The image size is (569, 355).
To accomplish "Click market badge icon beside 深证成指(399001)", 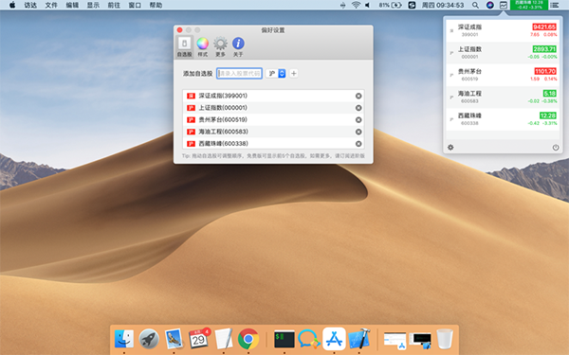I will point(191,96).
